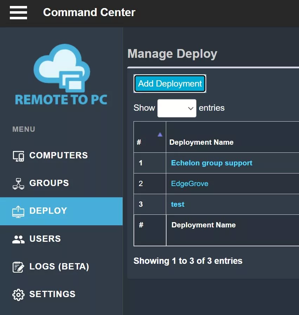299x315 pixels.
Task: Click the row number 2 cell
Action: (x=141, y=184)
